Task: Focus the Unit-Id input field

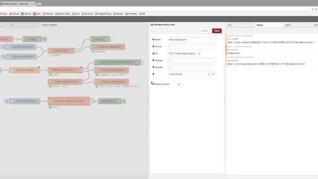Action: (x=192, y=47)
